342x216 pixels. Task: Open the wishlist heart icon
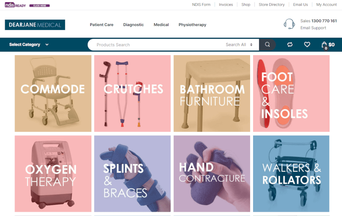[307, 44]
